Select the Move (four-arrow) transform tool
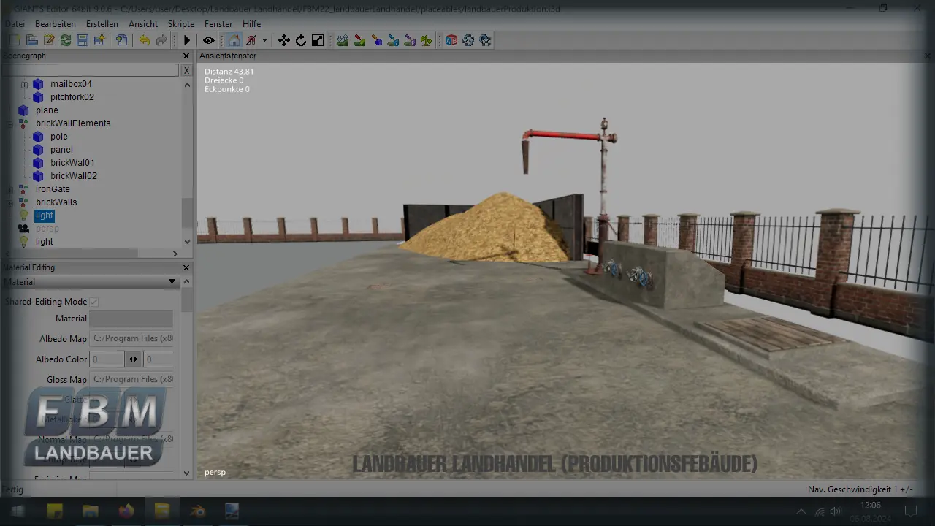The width and height of the screenshot is (935, 526). click(284, 40)
